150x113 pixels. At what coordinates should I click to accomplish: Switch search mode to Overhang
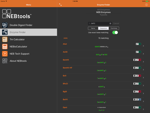[114, 28]
